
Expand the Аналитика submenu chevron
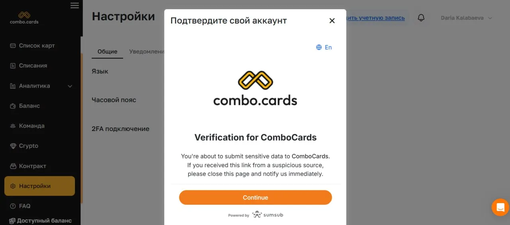pyautogui.click(x=70, y=86)
